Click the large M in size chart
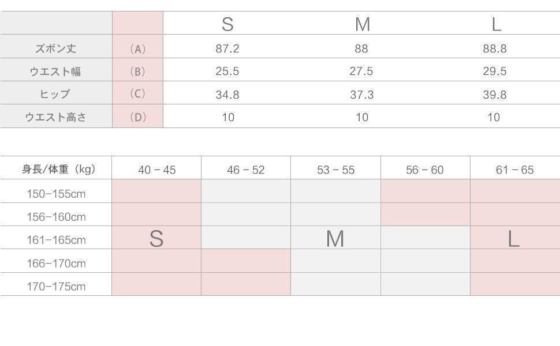Viewport: 560px width, 346px height. point(335,239)
